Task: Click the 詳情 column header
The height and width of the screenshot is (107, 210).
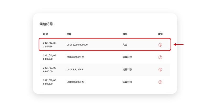Action: click(x=160, y=34)
